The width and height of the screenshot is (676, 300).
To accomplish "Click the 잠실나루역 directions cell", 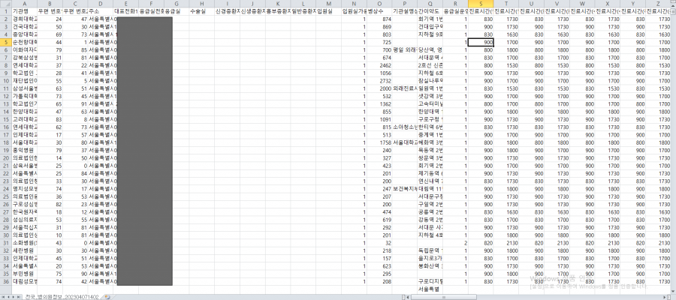I will tap(430, 81).
